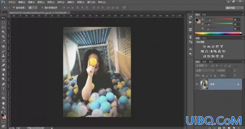Switch to the Styles tab
Screen dimensions: 245x129
pyautogui.click(x=204, y=38)
